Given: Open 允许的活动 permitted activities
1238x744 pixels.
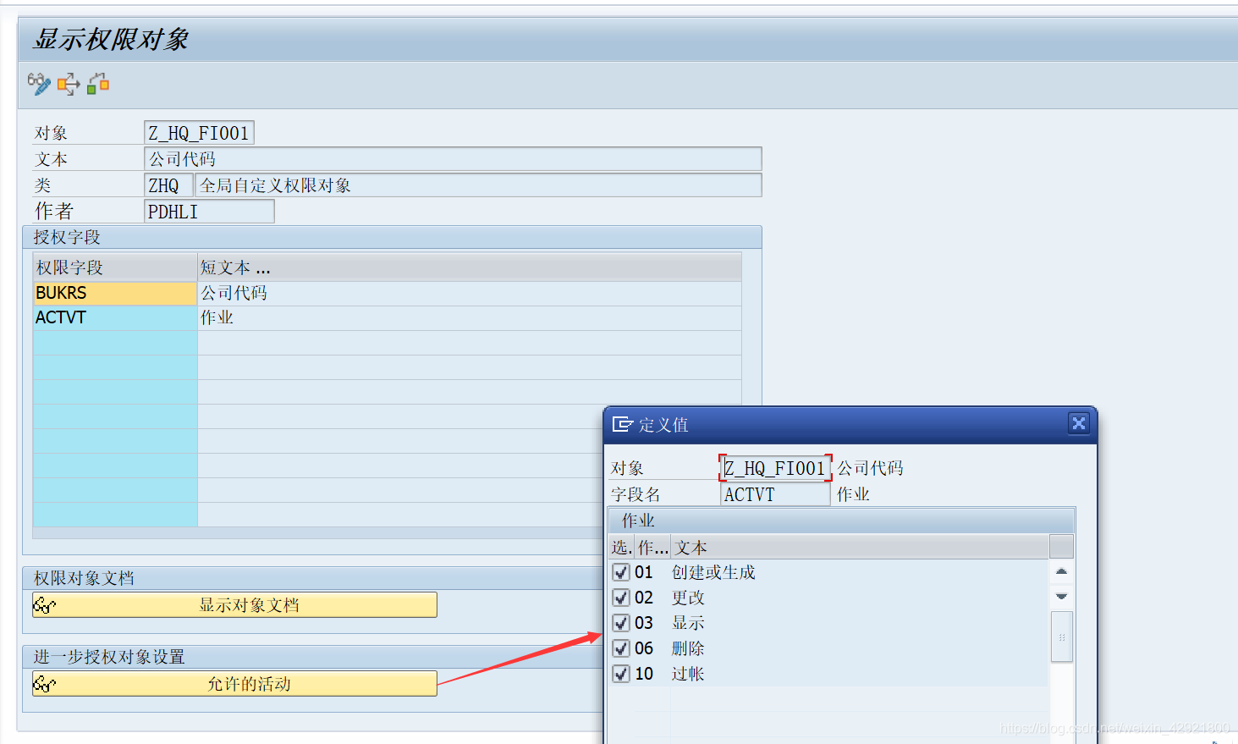Looking at the screenshot, I should (x=234, y=684).
